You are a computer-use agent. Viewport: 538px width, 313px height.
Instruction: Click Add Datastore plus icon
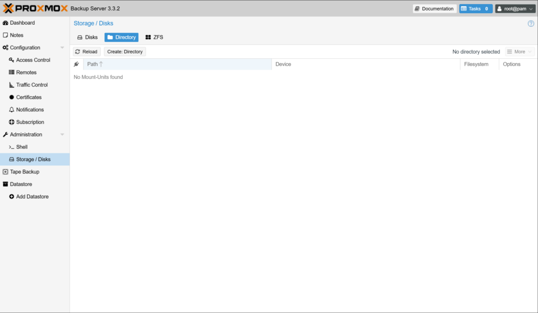[12, 197]
